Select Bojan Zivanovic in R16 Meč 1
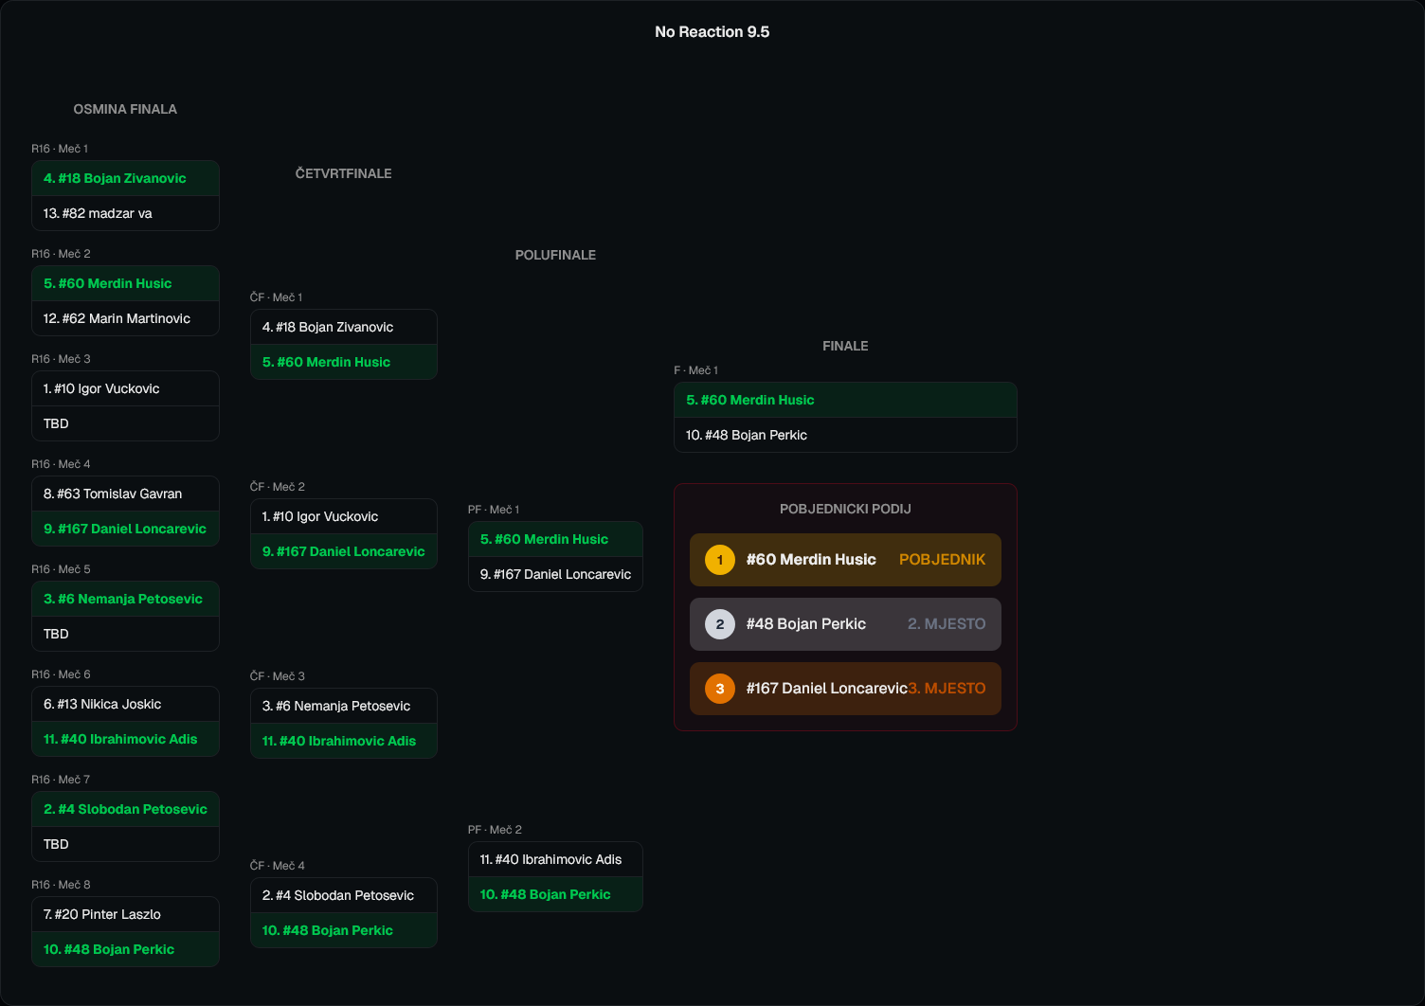The height and width of the screenshot is (1006, 1425). (115, 178)
